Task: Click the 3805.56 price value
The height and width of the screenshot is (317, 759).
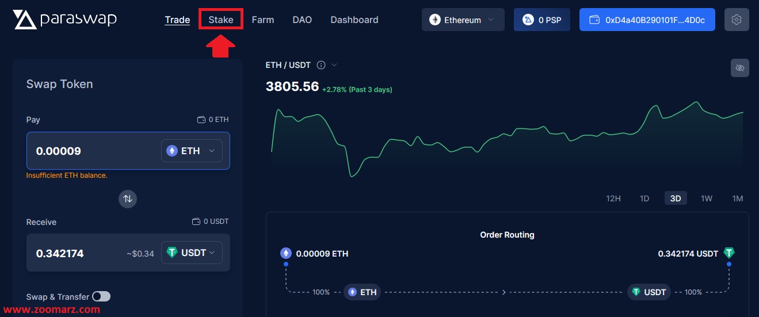Action: pos(292,86)
